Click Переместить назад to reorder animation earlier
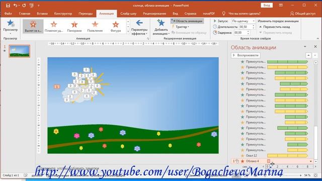 point(275,27)
